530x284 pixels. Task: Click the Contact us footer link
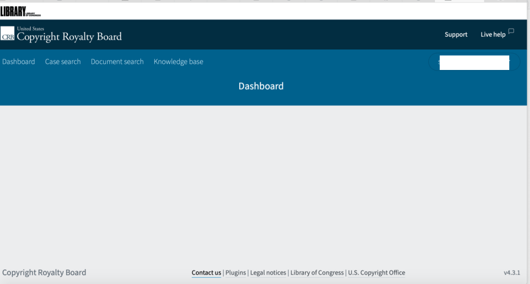coord(206,273)
